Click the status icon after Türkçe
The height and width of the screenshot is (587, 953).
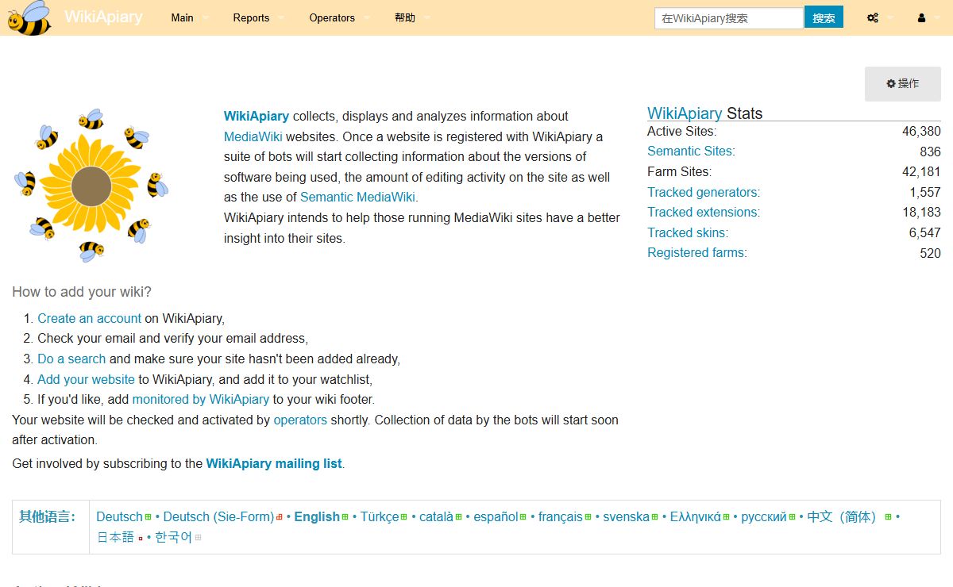click(404, 517)
